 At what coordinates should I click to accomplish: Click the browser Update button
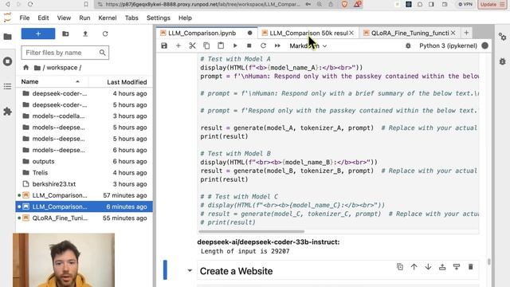pyautogui.click(x=492, y=5)
